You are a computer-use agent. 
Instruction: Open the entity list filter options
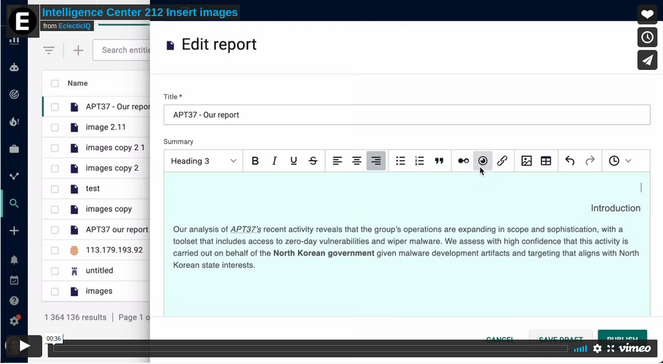(49, 50)
